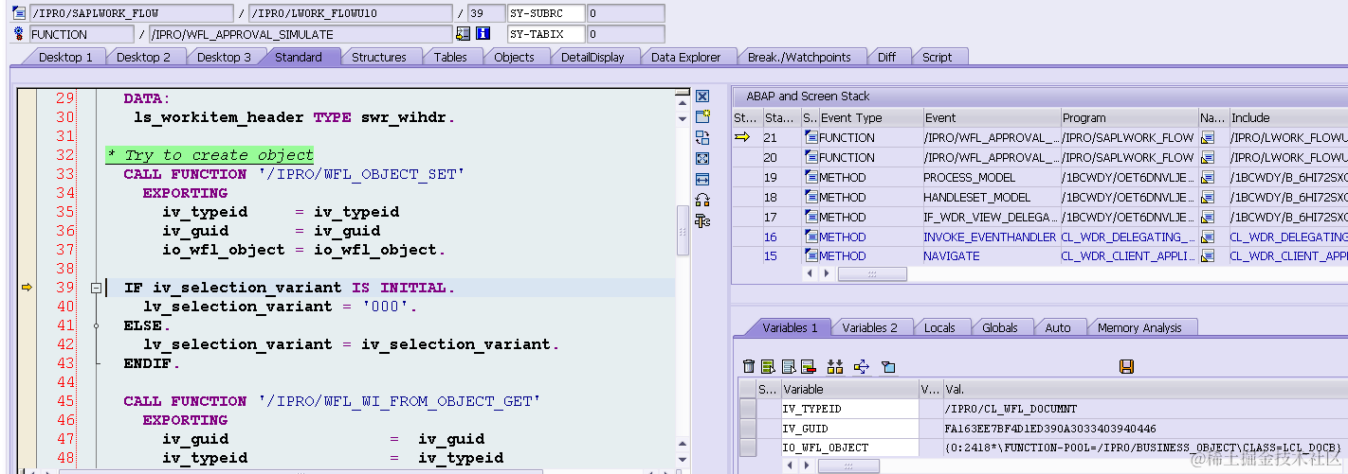Click the Variables toolbar icon with the red bar
Screen dimensions: 1348x474
pos(809,366)
